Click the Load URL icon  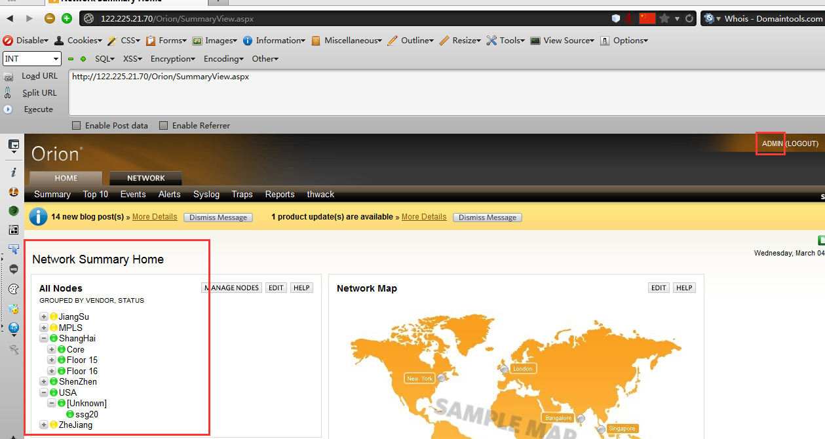coord(9,77)
